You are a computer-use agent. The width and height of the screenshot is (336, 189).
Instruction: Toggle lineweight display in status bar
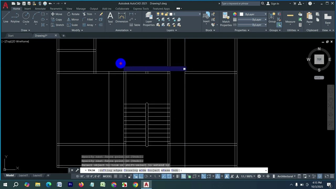click(x=178, y=176)
